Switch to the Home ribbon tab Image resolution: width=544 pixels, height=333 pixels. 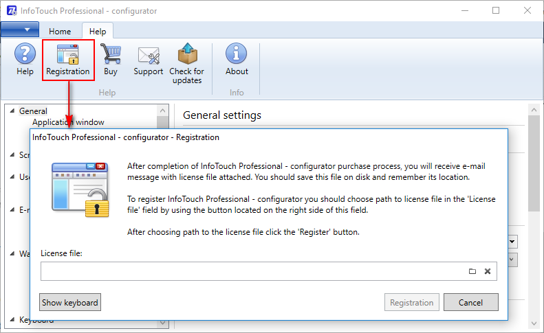click(60, 31)
